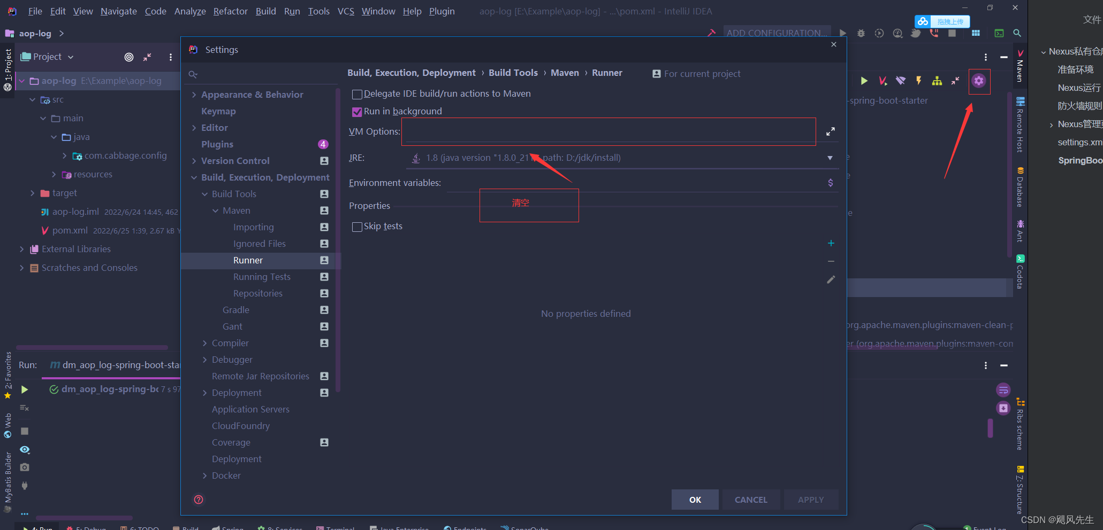Stop process in Run window
Screen dimensions: 1103x530
(25, 431)
